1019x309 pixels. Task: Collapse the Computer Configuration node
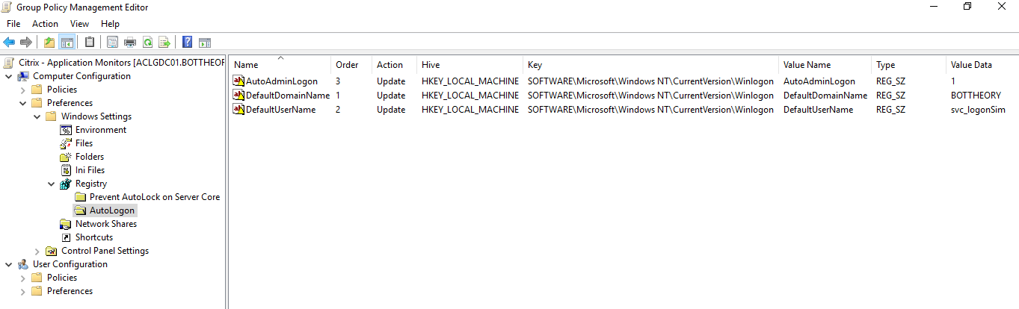coord(8,76)
